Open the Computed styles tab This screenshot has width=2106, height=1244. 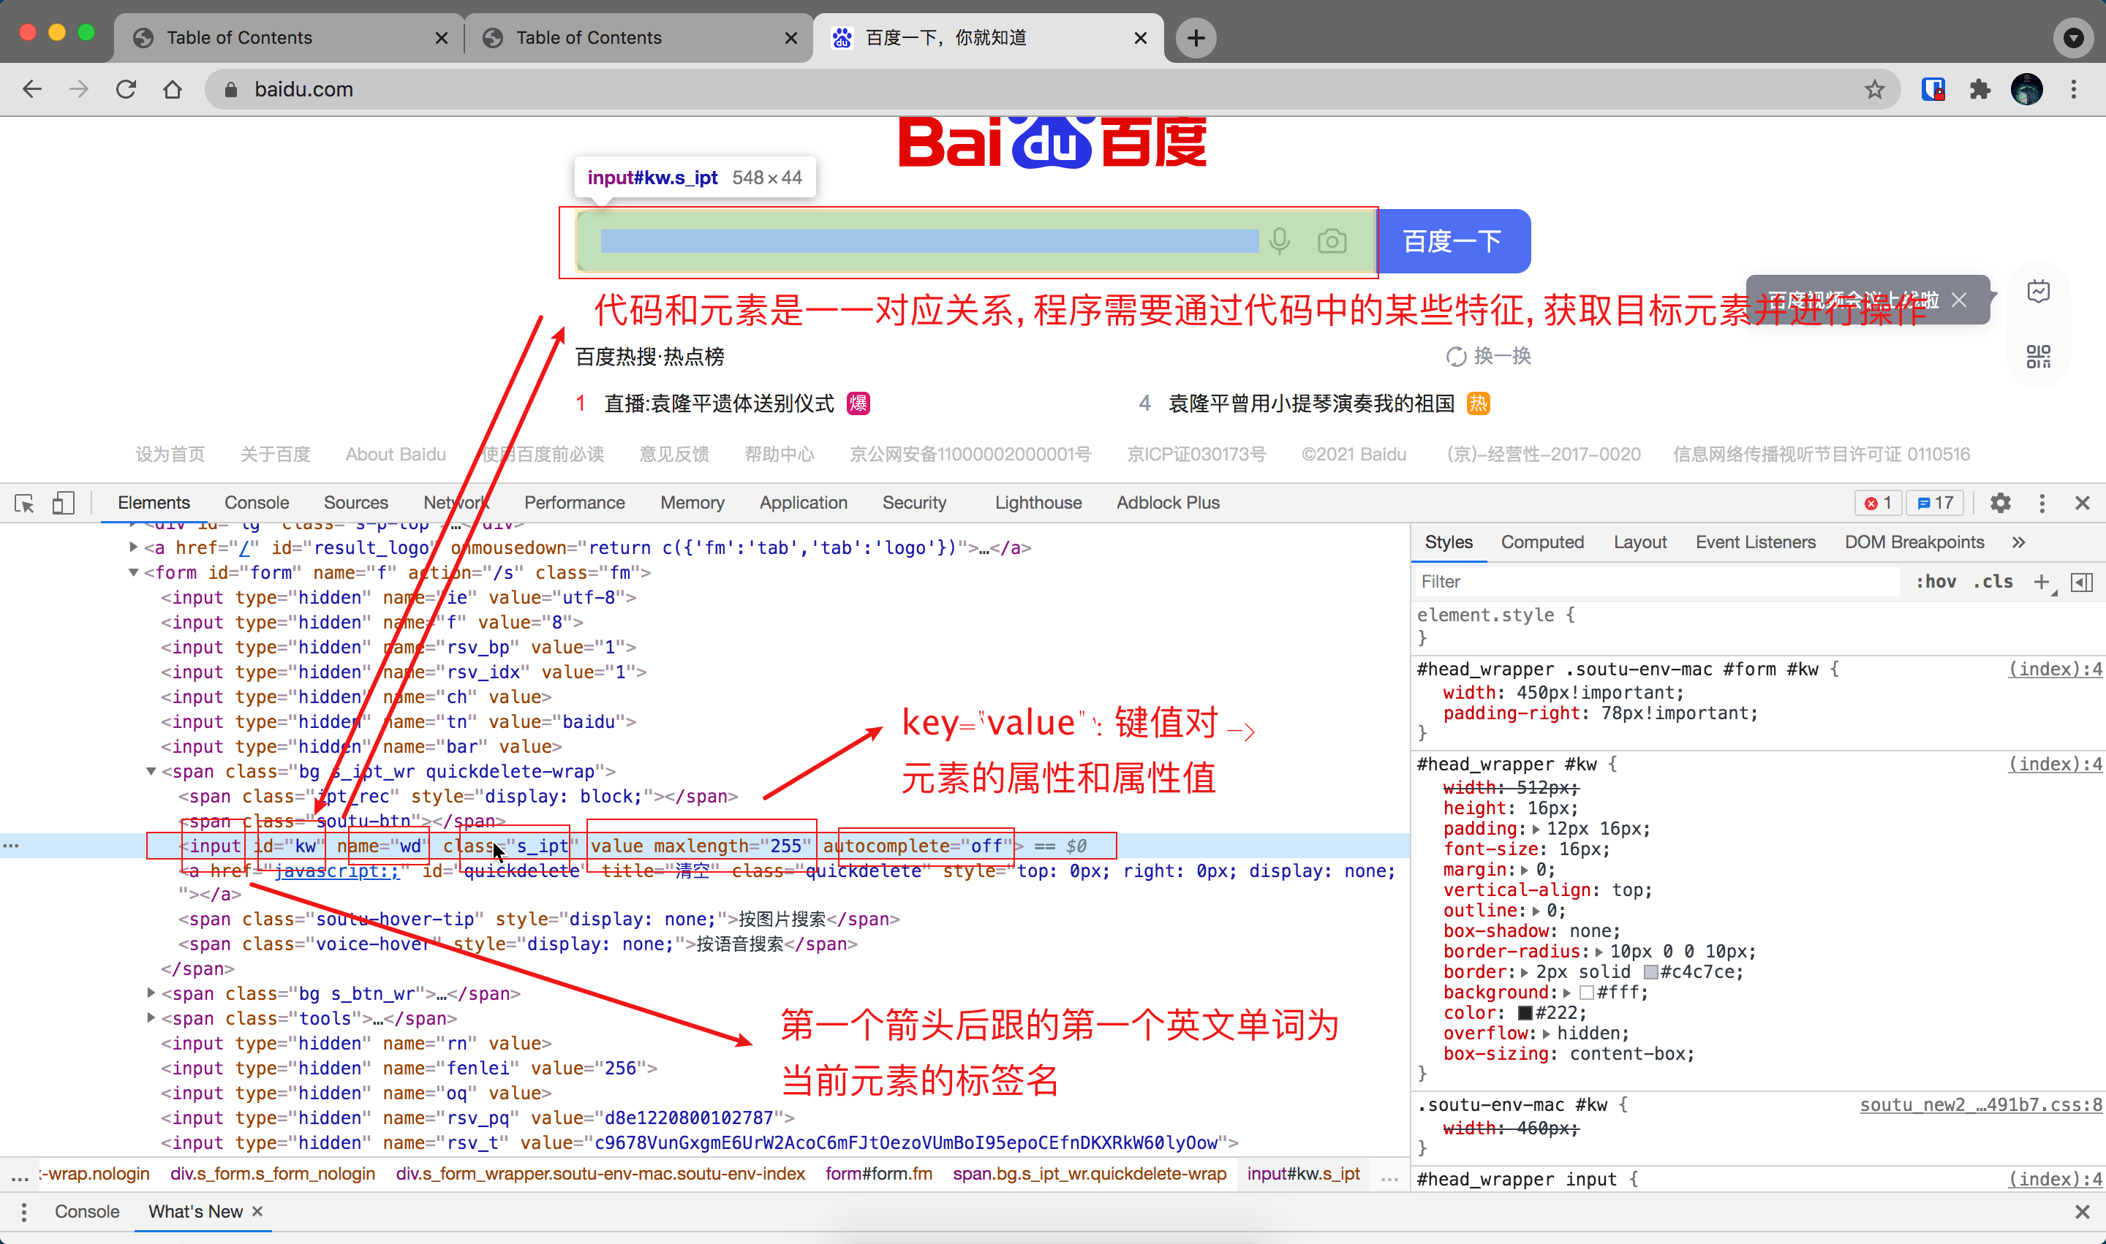tap(1541, 542)
